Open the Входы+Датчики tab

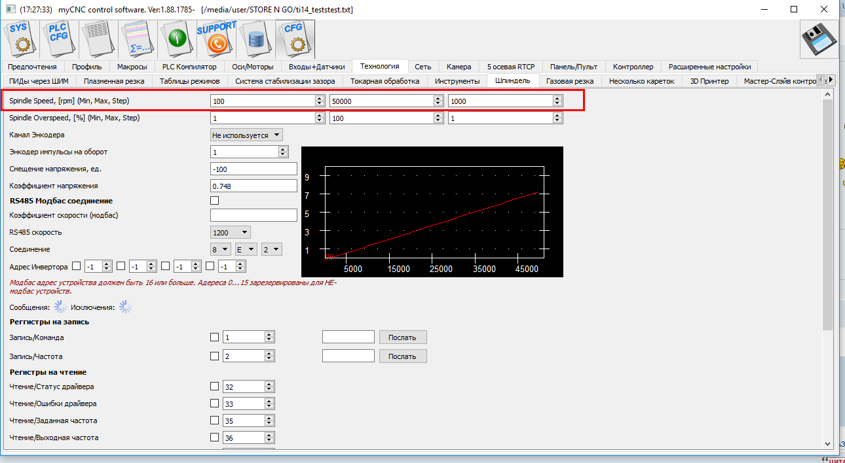click(317, 67)
